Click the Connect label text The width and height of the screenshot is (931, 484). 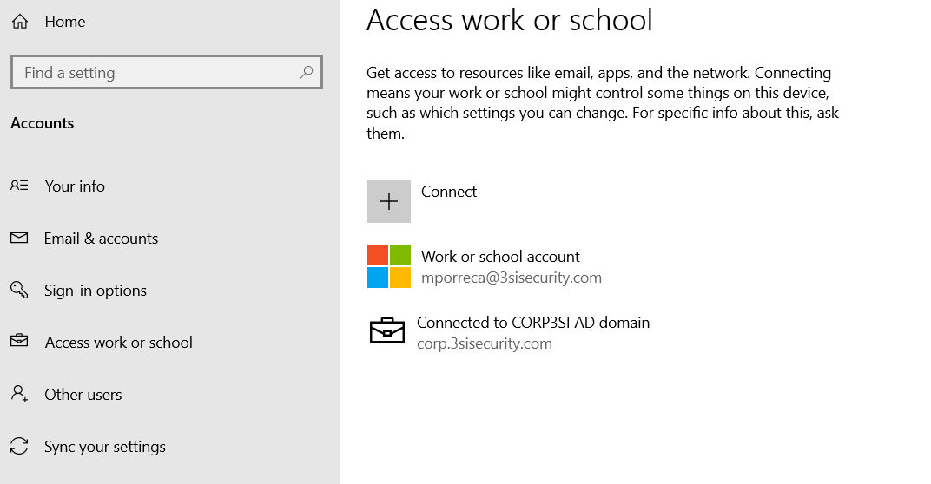coord(449,192)
